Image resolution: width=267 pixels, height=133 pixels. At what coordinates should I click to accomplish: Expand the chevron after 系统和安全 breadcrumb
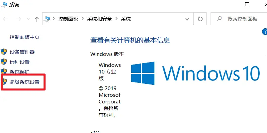pyautogui.click(x=117, y=19)
